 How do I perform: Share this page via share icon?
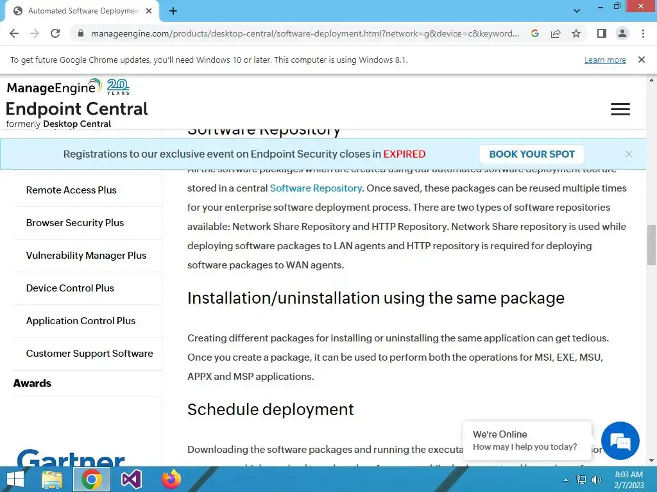(x=556, y=33)
